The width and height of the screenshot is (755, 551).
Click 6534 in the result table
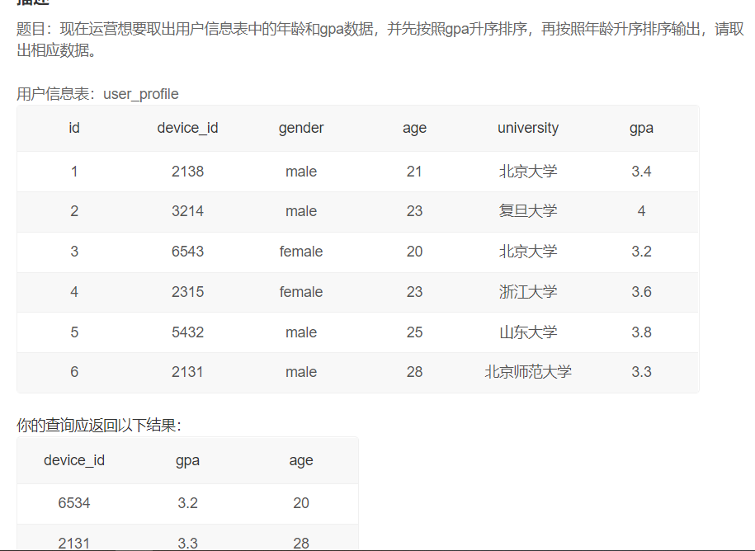pos(74,503)
